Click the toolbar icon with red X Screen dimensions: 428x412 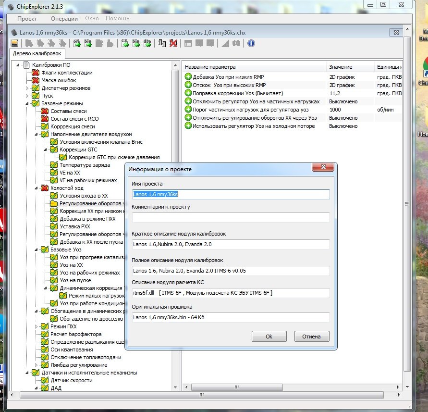(x=173, y=43)
